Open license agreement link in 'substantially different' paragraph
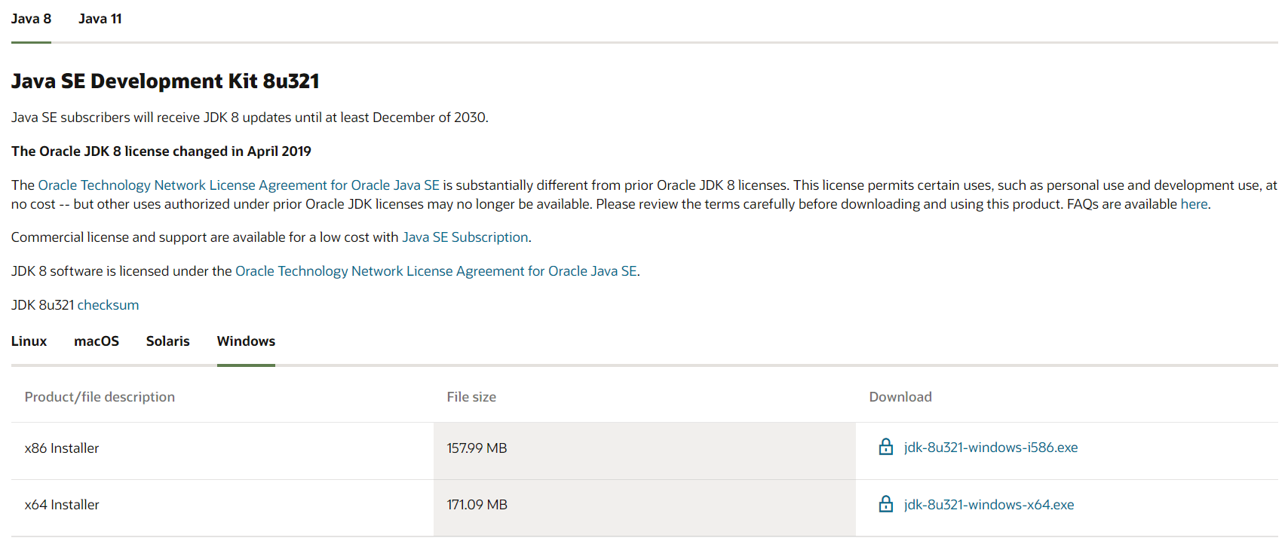This screenshot has height=544, width=1288. (x=238, y=185)
